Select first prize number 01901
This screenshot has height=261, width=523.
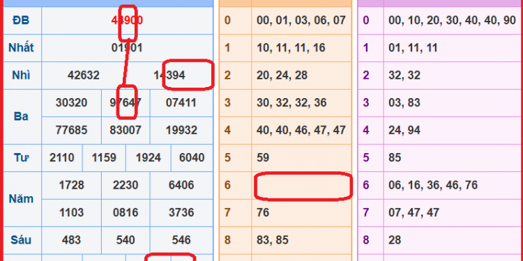127,48
